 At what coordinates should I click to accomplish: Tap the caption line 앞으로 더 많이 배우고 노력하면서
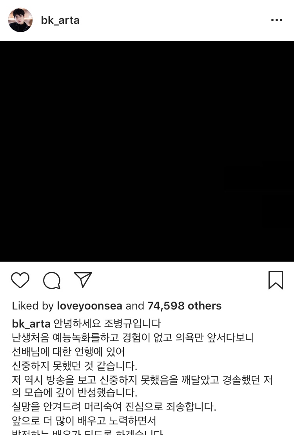coord(84,420)
